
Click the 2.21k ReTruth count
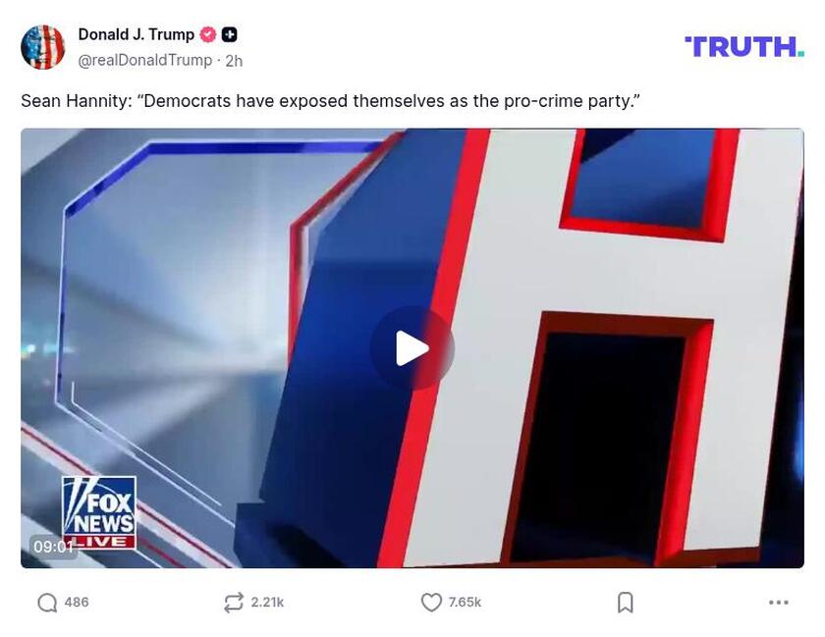pos(267,603)
